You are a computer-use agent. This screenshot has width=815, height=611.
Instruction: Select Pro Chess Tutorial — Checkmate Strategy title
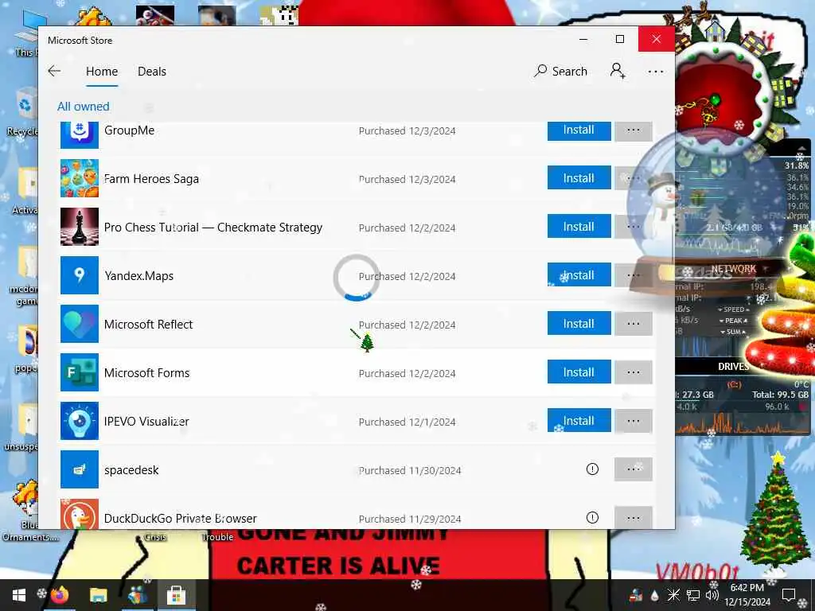[x=213, y=228]
